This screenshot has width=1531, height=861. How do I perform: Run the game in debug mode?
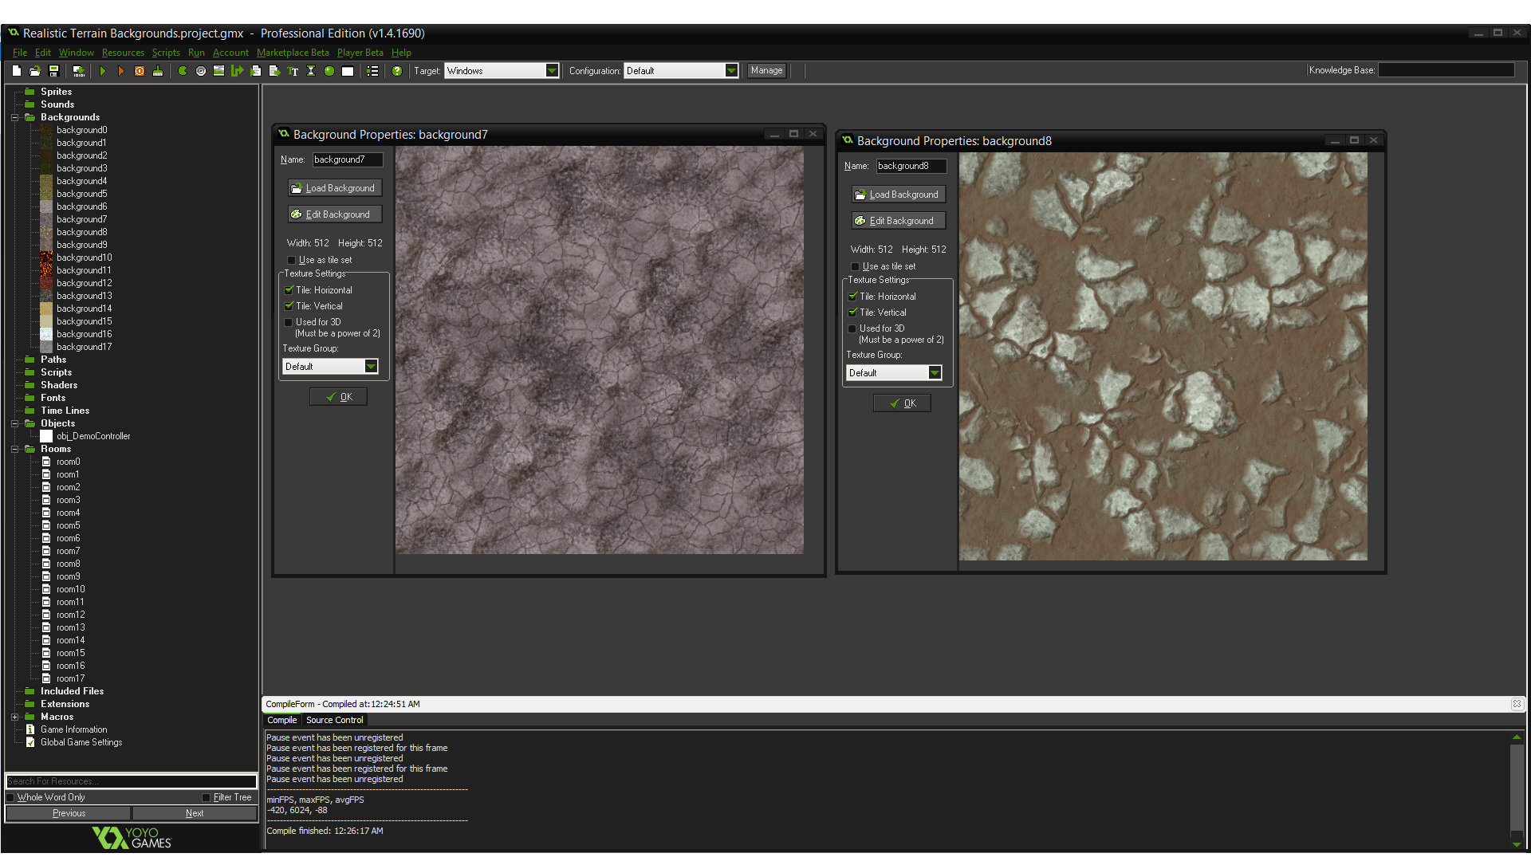click(x=121, y=70)
